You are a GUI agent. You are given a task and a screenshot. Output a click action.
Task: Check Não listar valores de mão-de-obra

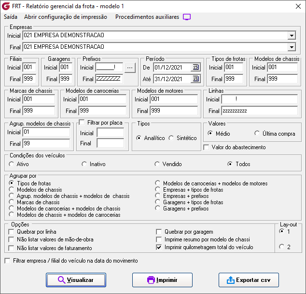(x=11, y=239)
